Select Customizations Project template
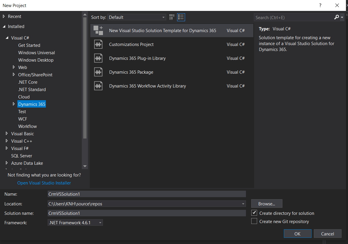 pyautogui.click(x=171, y=44)
